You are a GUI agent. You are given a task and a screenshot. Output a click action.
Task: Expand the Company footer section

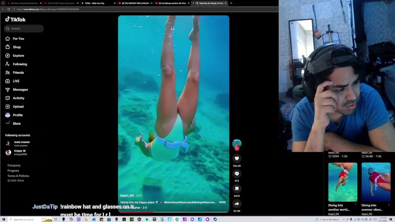(x=14, y=166)
